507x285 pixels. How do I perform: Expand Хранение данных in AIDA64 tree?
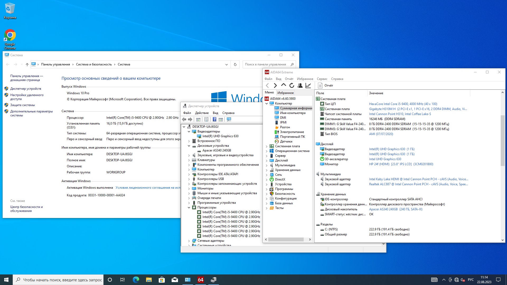click(266, 170)
